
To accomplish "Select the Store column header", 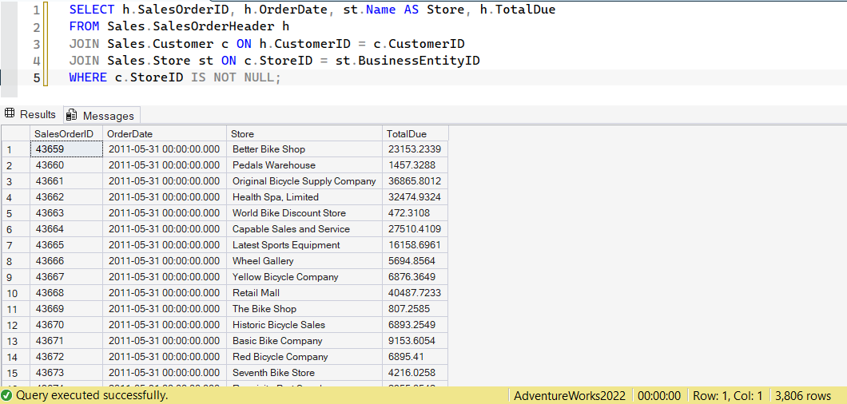I will point(304,133).
